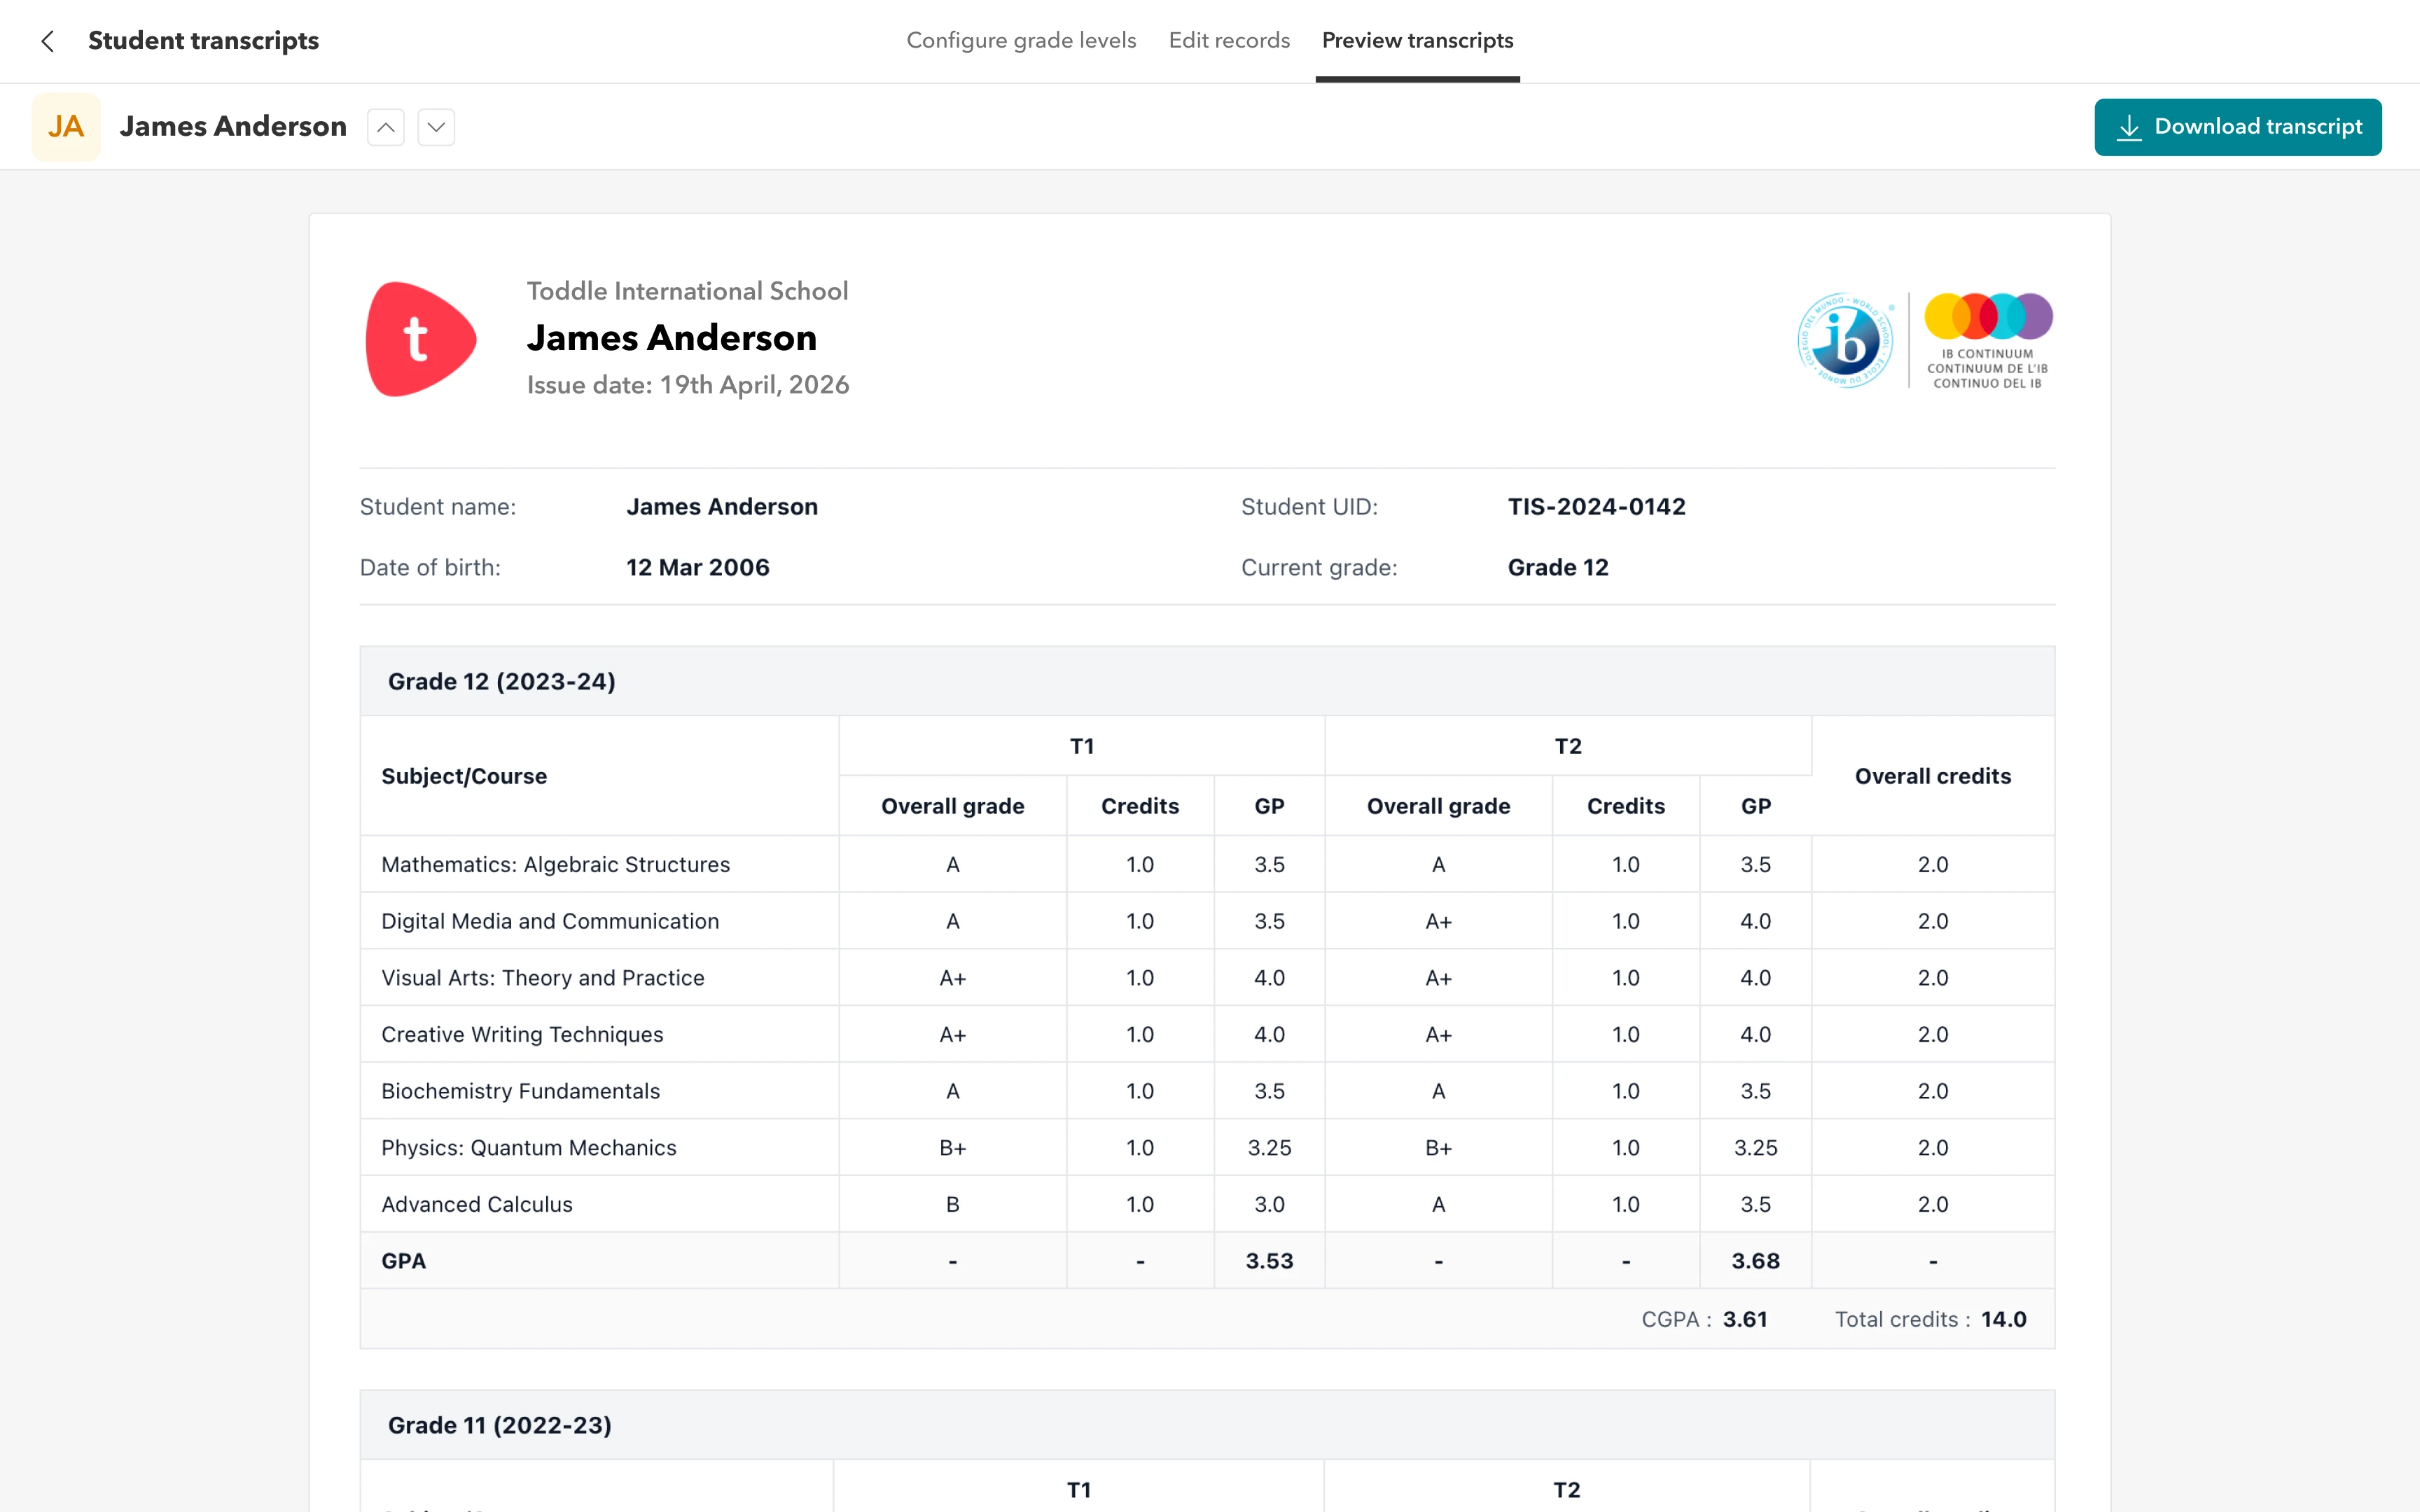
Task: Click the red Toddle school logo
Action: click(421, 339)
